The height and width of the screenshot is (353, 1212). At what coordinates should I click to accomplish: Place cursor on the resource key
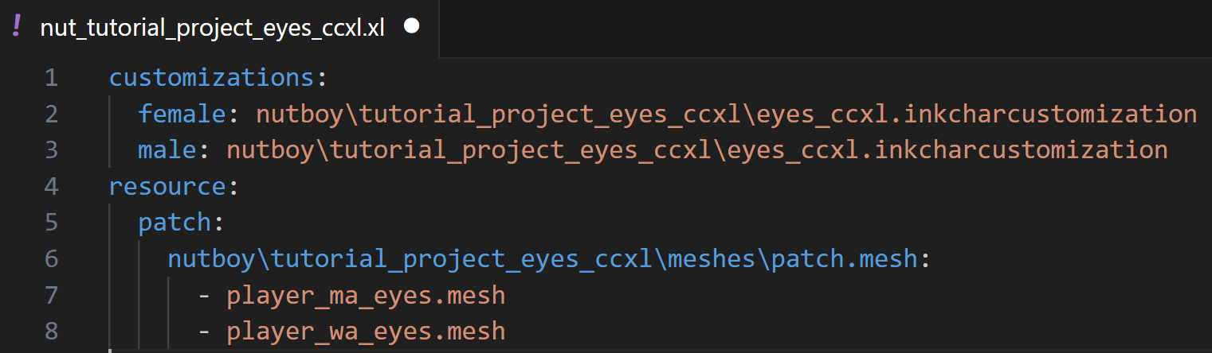coord(167,187)
